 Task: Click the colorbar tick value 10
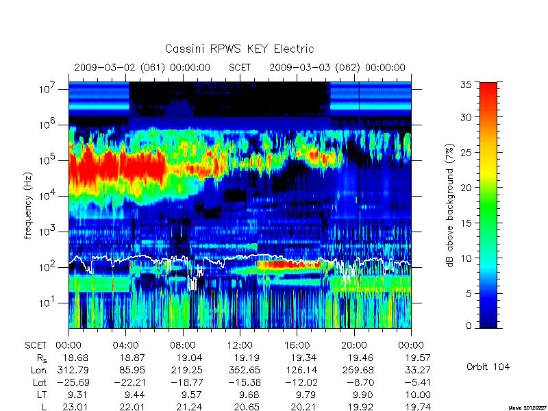click(466, 258)
